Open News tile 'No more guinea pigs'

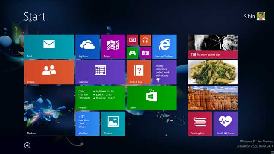coord(213,47)
